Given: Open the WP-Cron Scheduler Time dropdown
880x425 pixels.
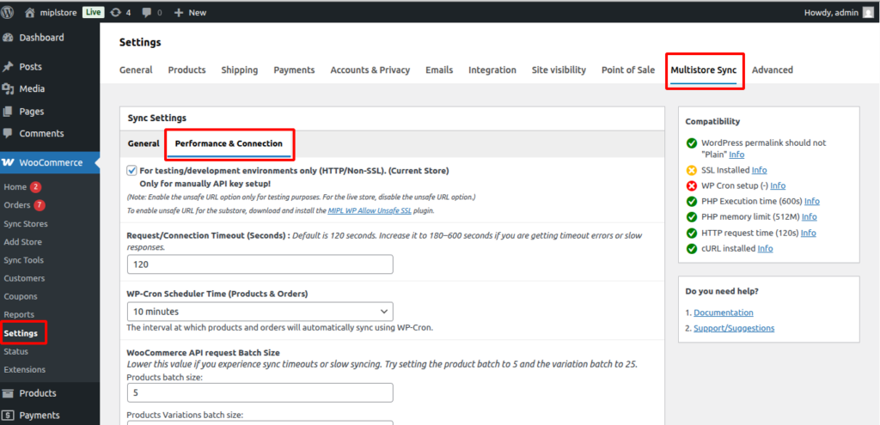Looking at the screenshot, I should coord(260,312).
